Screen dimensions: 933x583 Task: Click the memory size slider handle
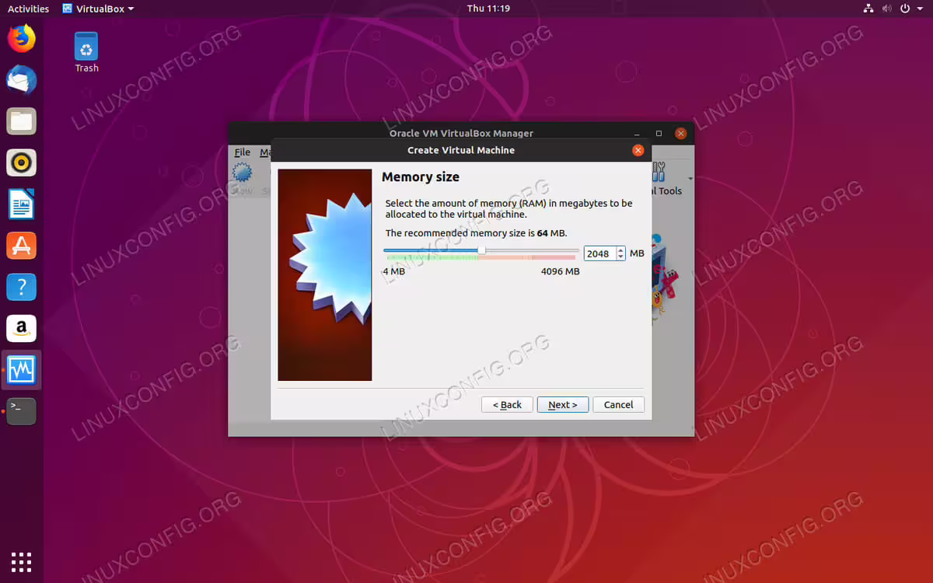tap(481, 250)
